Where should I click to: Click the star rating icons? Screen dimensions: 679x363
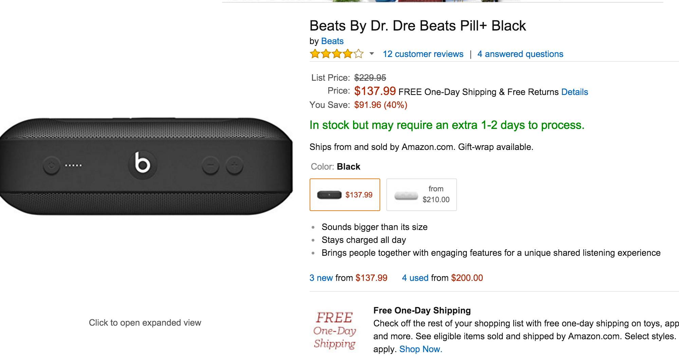pyautogui.click(x=336, y=54)
